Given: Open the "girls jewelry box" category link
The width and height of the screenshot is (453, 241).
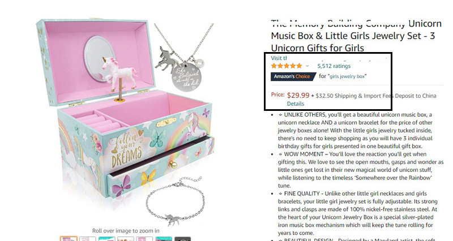Looking at the screenshot, I should pos(348,76).
